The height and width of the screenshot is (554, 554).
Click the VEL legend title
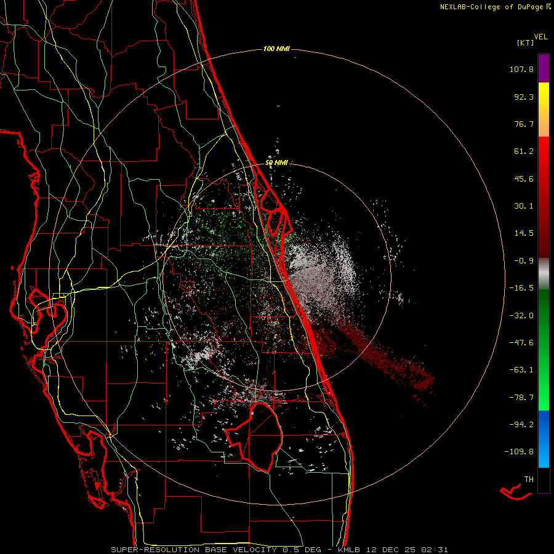(x=541, y=36)
